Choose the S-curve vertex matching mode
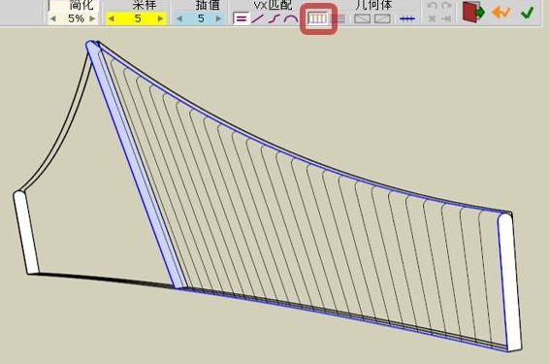The width and height of the screenshot is (549, 364). [x=274, y=18]
